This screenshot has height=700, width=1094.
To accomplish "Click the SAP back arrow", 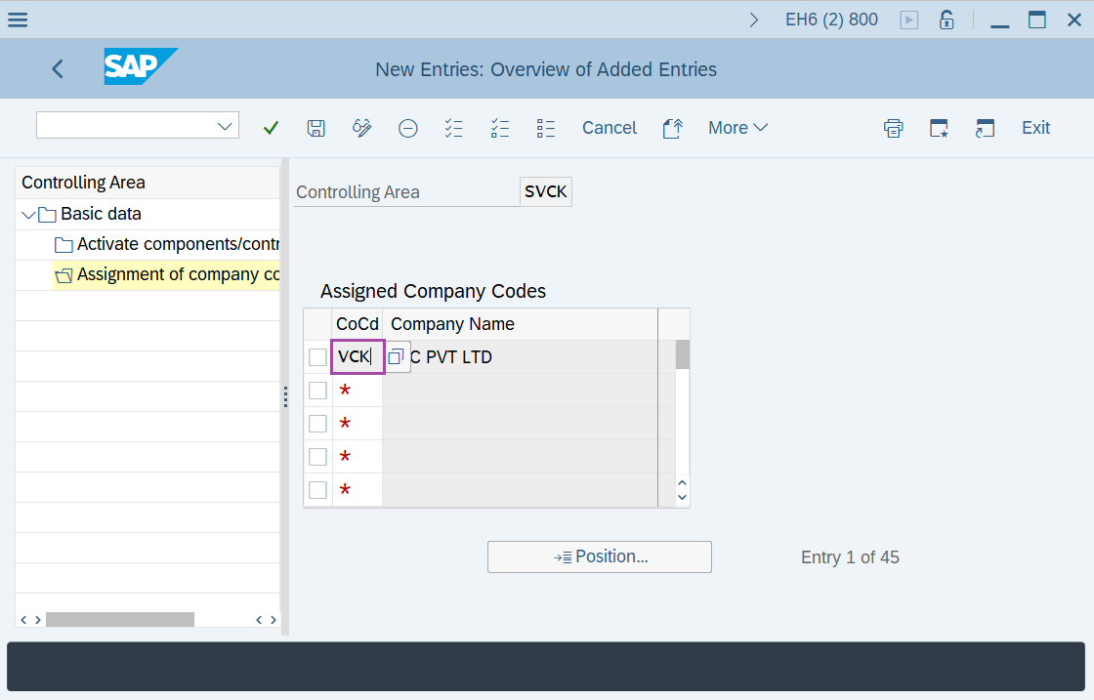I will click(x=58, y=68).
